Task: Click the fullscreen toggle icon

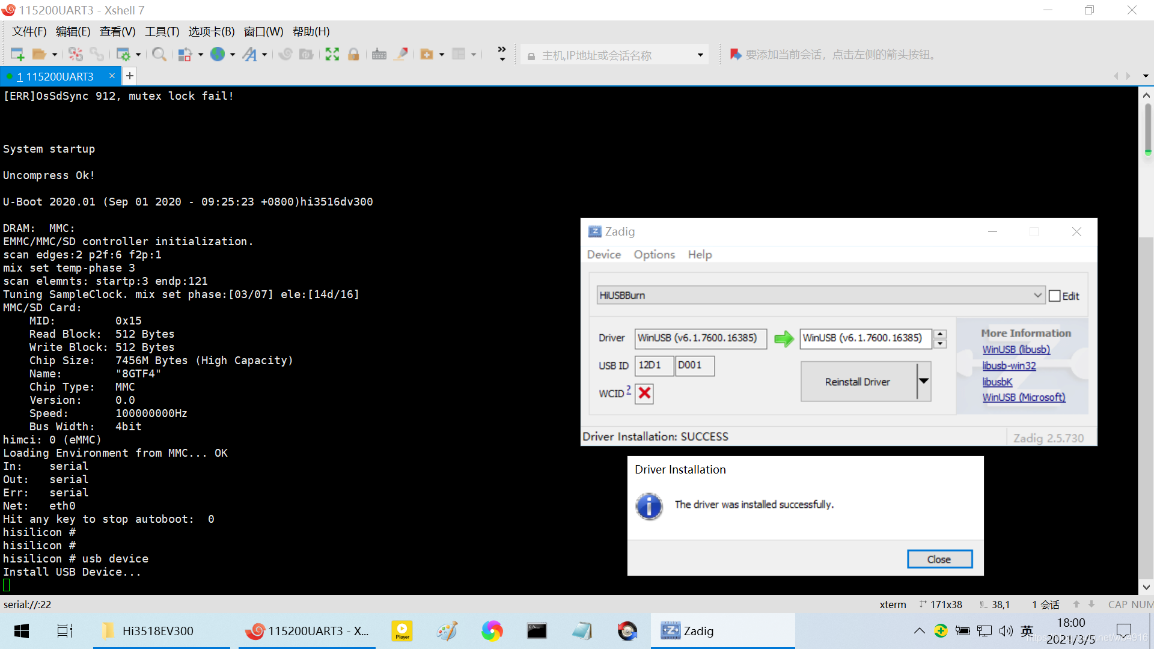Action: click(x=332, y=55)
